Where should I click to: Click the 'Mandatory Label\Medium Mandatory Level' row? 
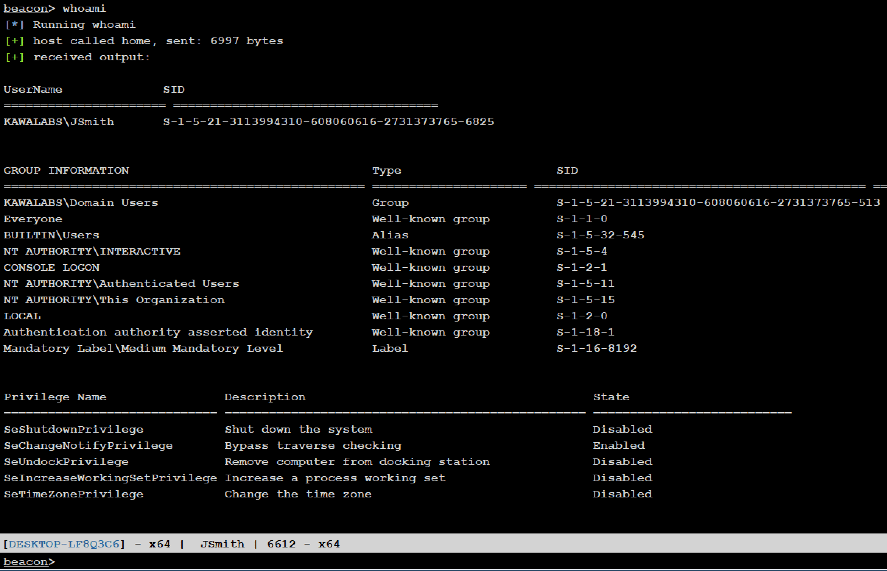coord(143,348)
